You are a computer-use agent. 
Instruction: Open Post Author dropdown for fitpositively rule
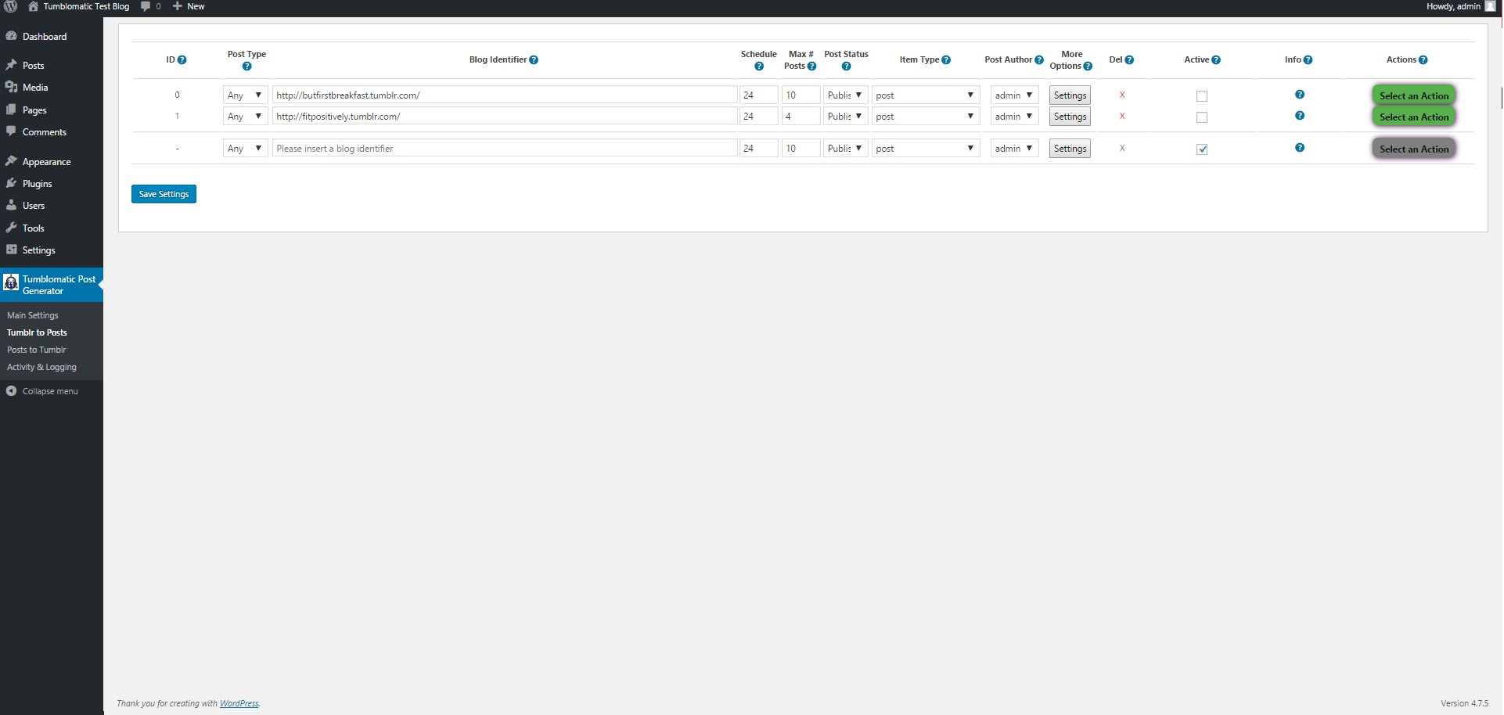pos(1015,117)
